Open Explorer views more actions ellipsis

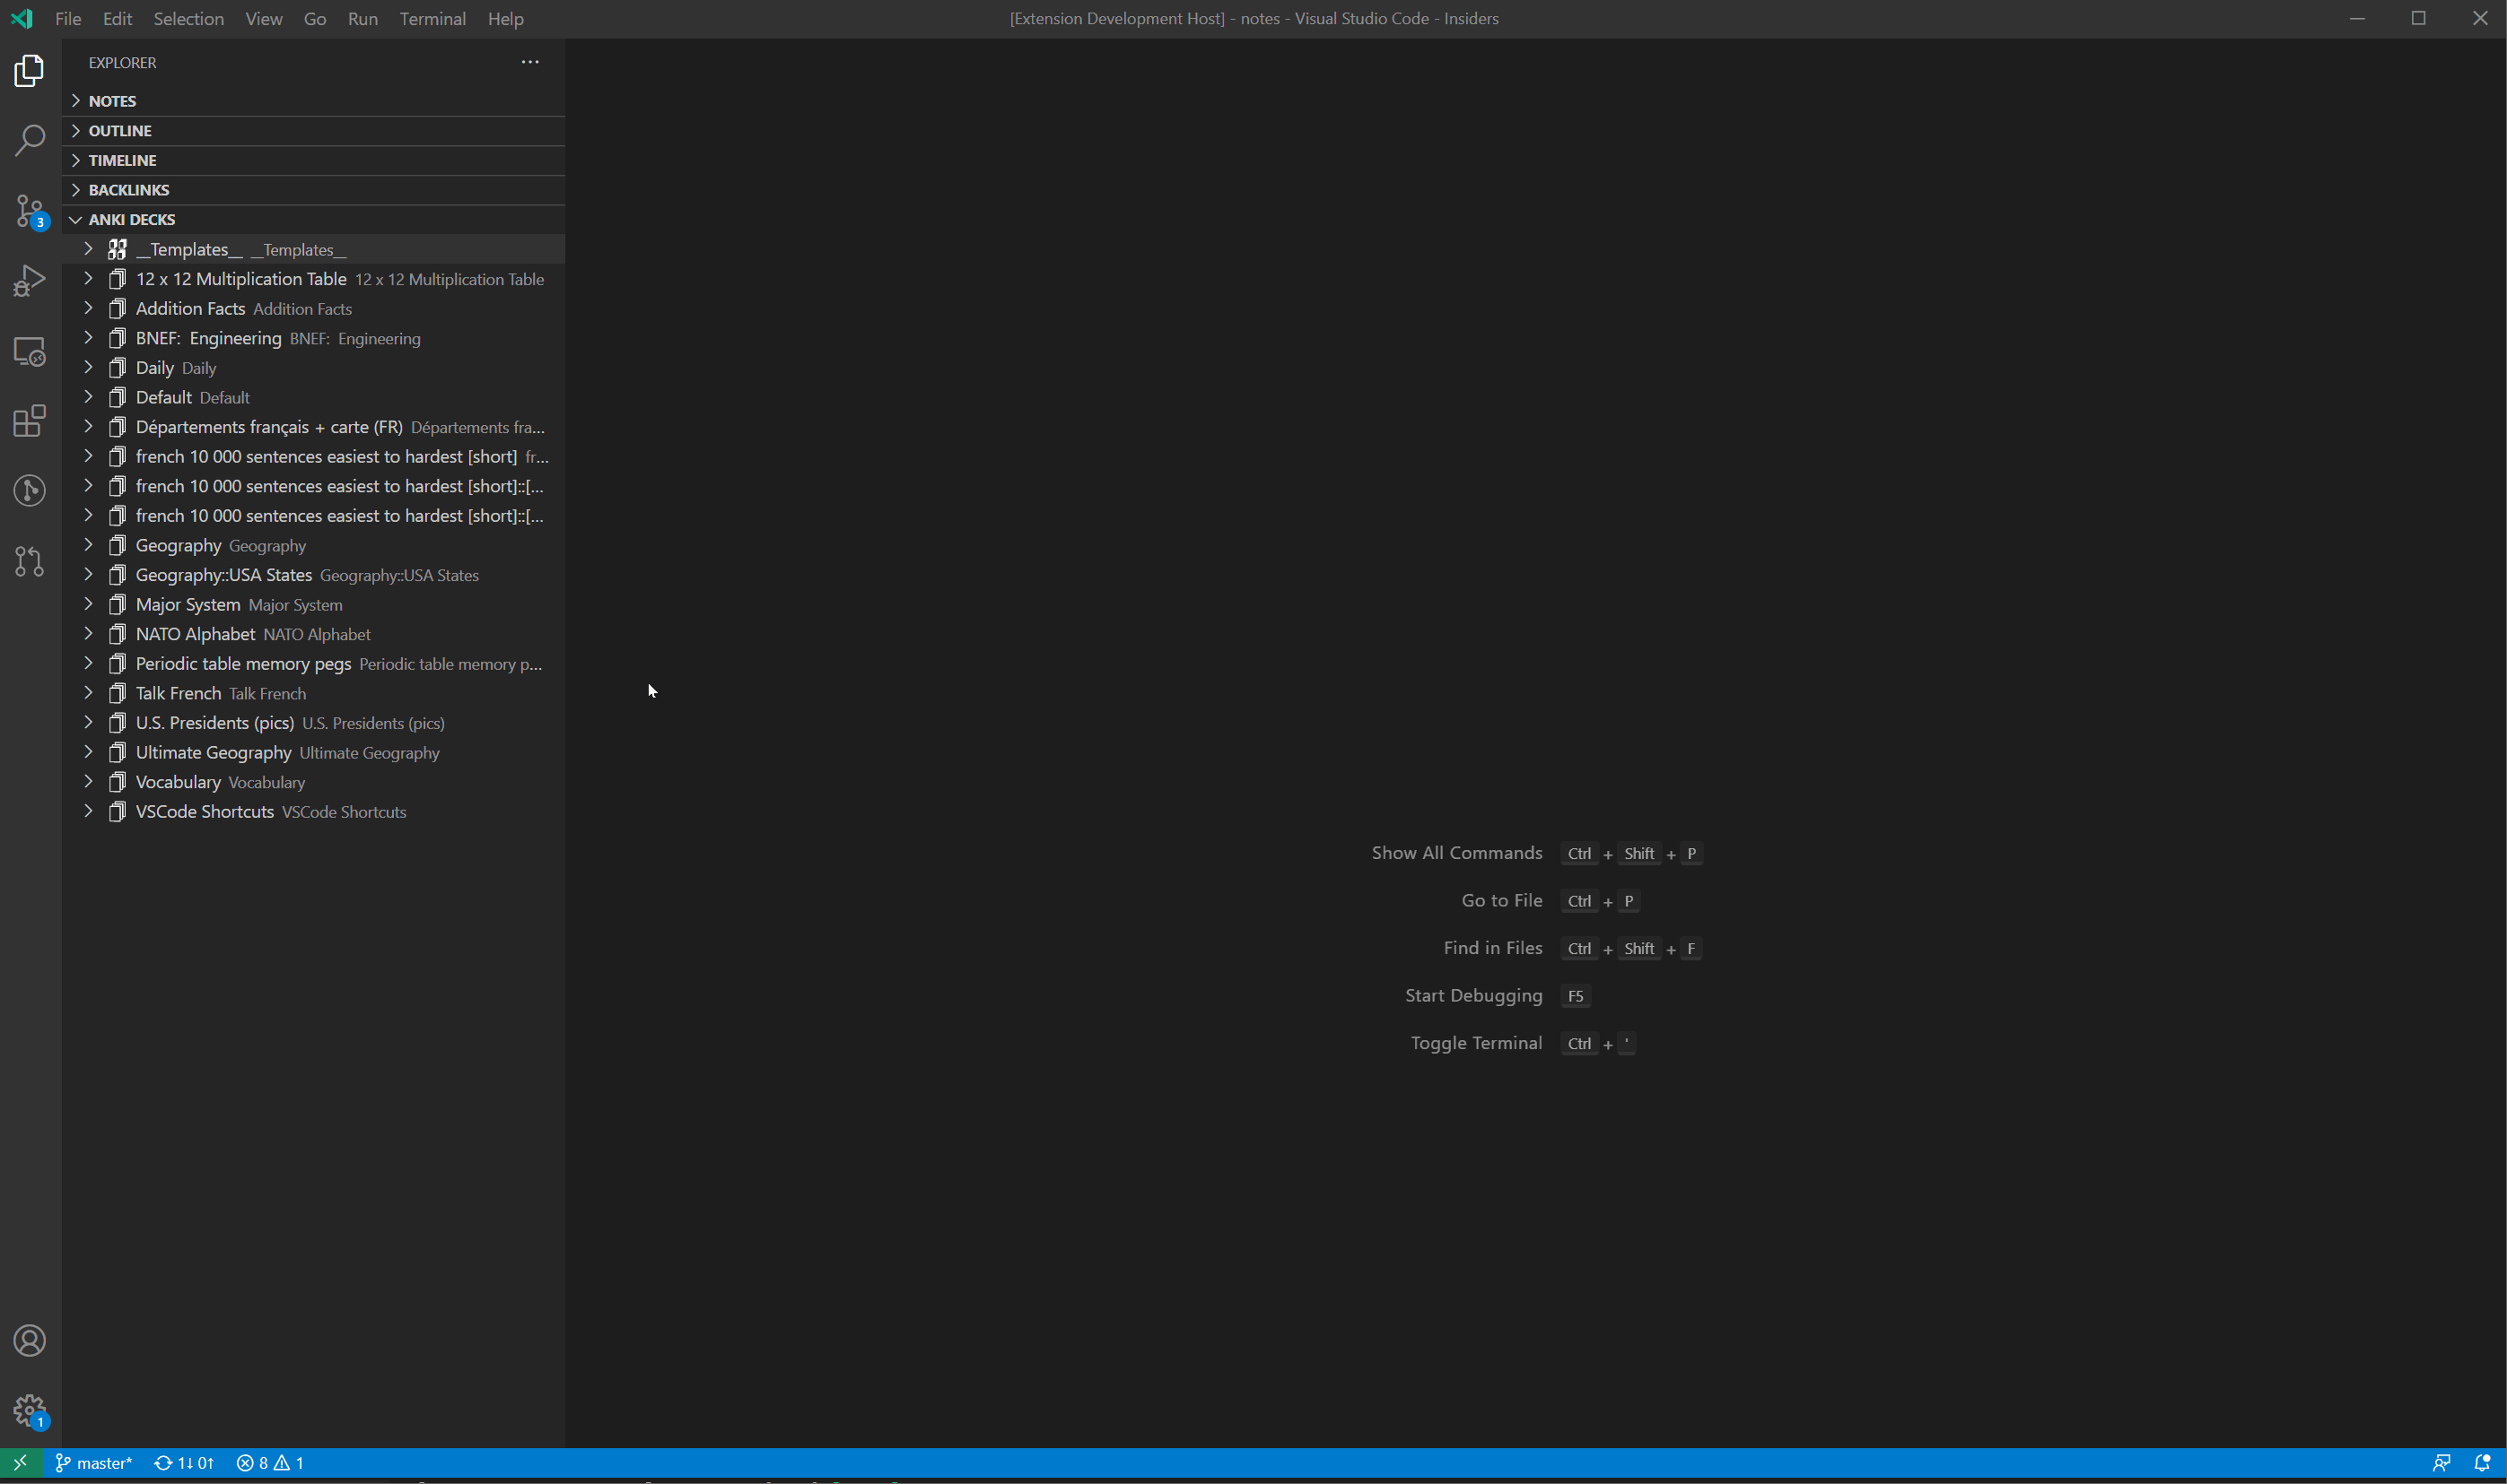click(x=530, y=62)
